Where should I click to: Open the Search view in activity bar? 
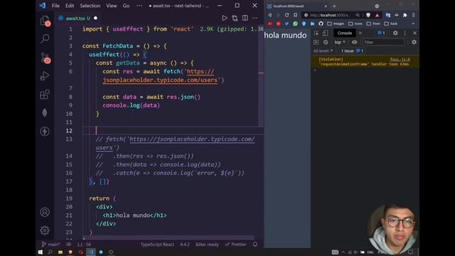coord(45,38)
